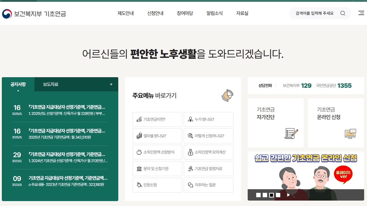Image resolution: width=367 pixels, height=206 pixels.
Task: Open 기초연금이란? shortcut icon
Action: 139,119
